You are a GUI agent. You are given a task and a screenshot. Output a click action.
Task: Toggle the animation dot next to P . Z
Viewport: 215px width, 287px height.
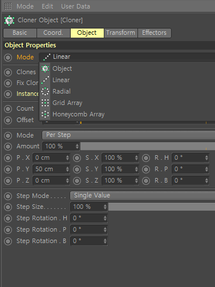(x=8, y=181)
